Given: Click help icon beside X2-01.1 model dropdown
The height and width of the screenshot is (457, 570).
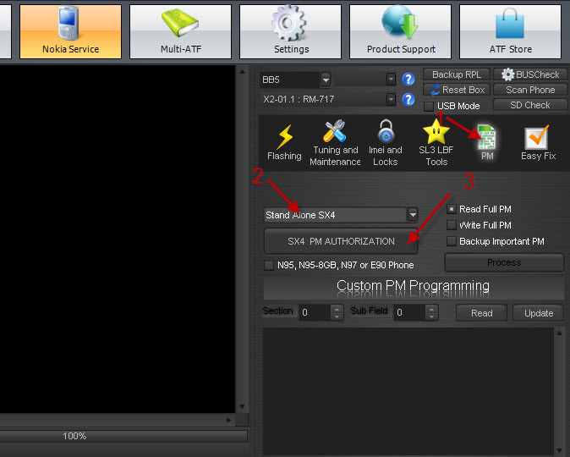Looking at the screenshot, I should (x=408, y=99).
